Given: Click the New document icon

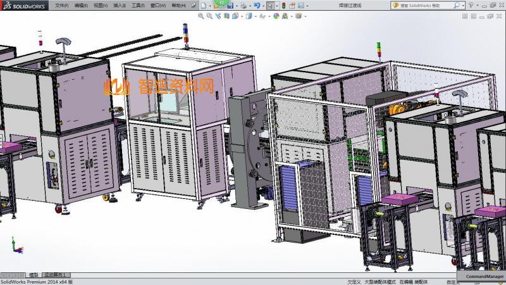Looking at the screenshot, I should click(204, 5).
